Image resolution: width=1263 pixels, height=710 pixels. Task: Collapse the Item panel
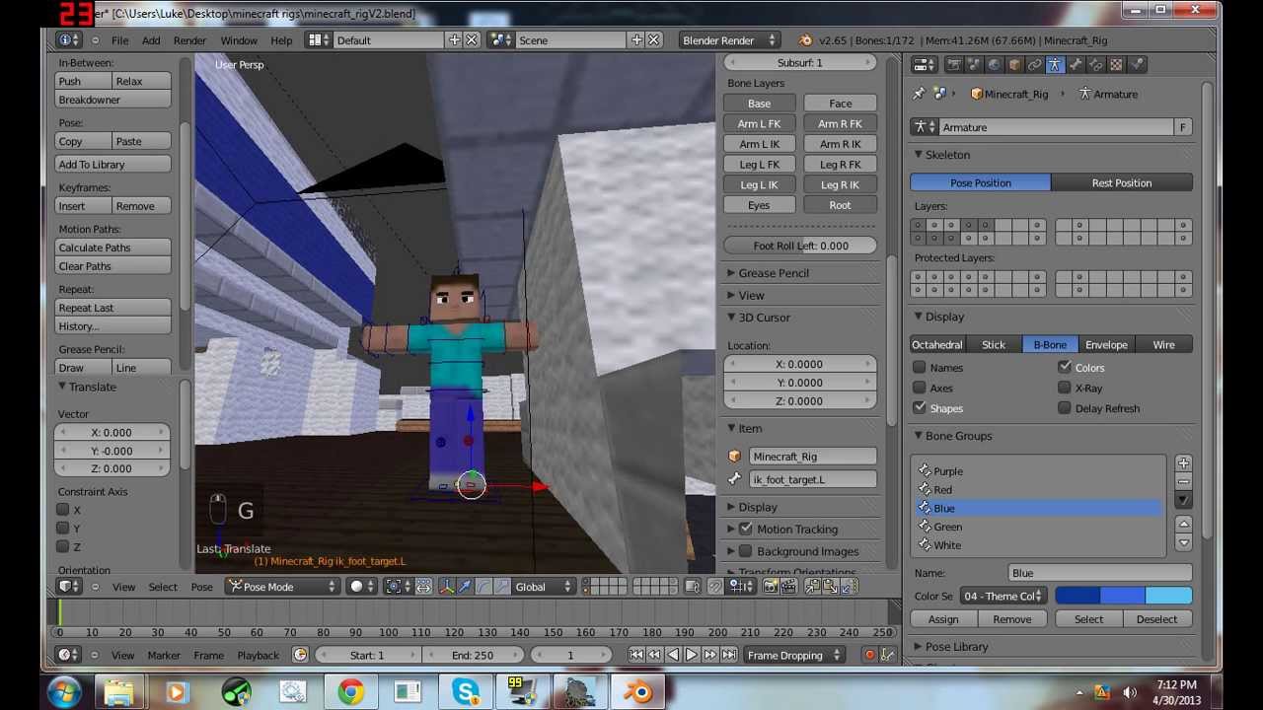point(731,429)
